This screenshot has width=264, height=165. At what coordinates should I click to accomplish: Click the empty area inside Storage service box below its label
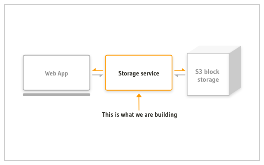(139, 83)
